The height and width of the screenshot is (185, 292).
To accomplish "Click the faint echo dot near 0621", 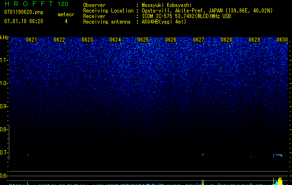I will [x=27, y=155].
